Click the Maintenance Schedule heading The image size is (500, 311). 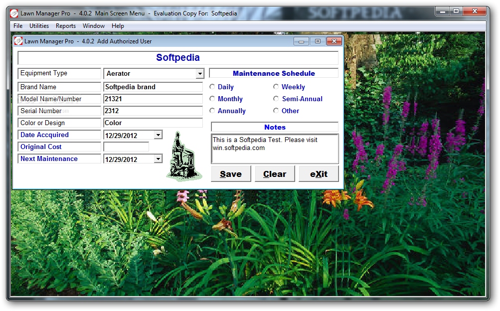click(274, 73)
